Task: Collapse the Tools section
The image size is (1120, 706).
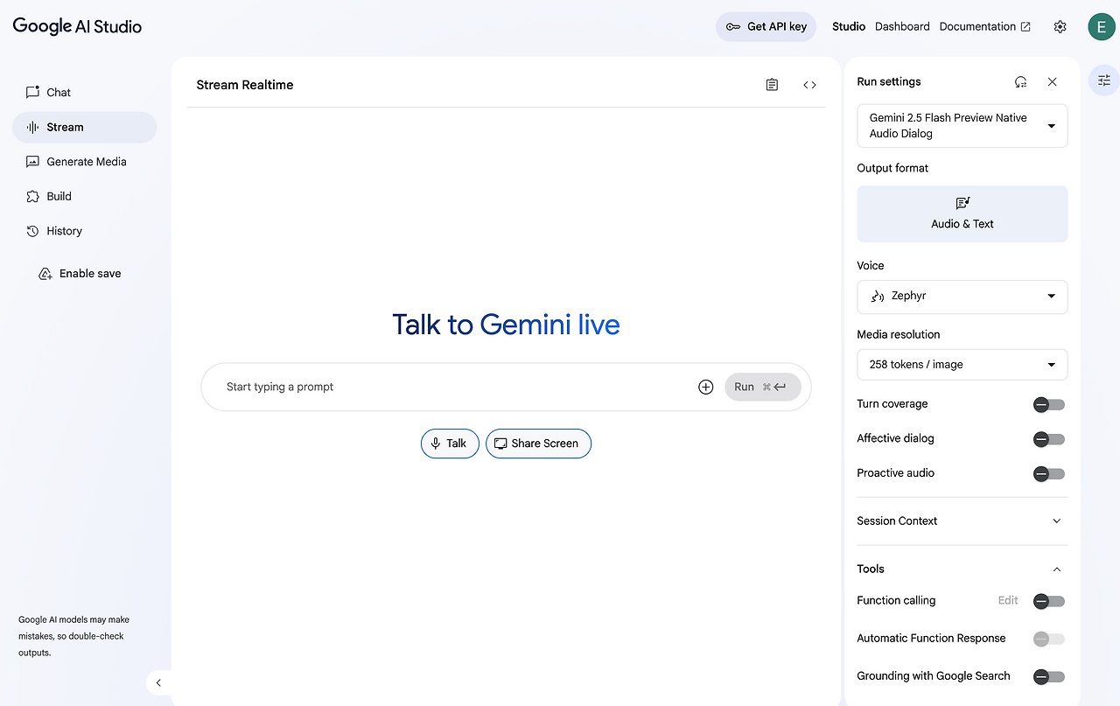Action: 962,570
